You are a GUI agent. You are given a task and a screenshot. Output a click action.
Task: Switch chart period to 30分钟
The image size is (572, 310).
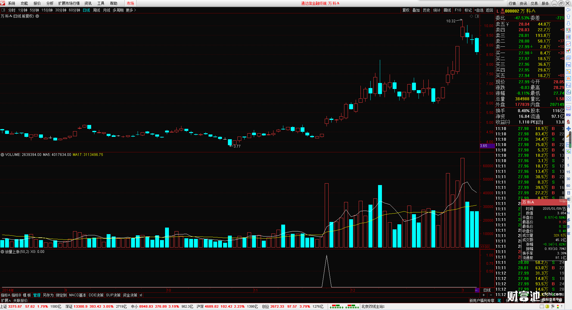point(61,10)
